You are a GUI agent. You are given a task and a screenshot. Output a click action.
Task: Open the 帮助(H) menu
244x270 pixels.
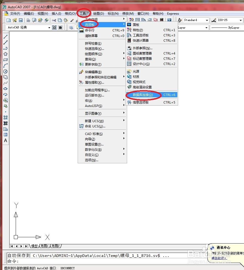click(158, 14)
